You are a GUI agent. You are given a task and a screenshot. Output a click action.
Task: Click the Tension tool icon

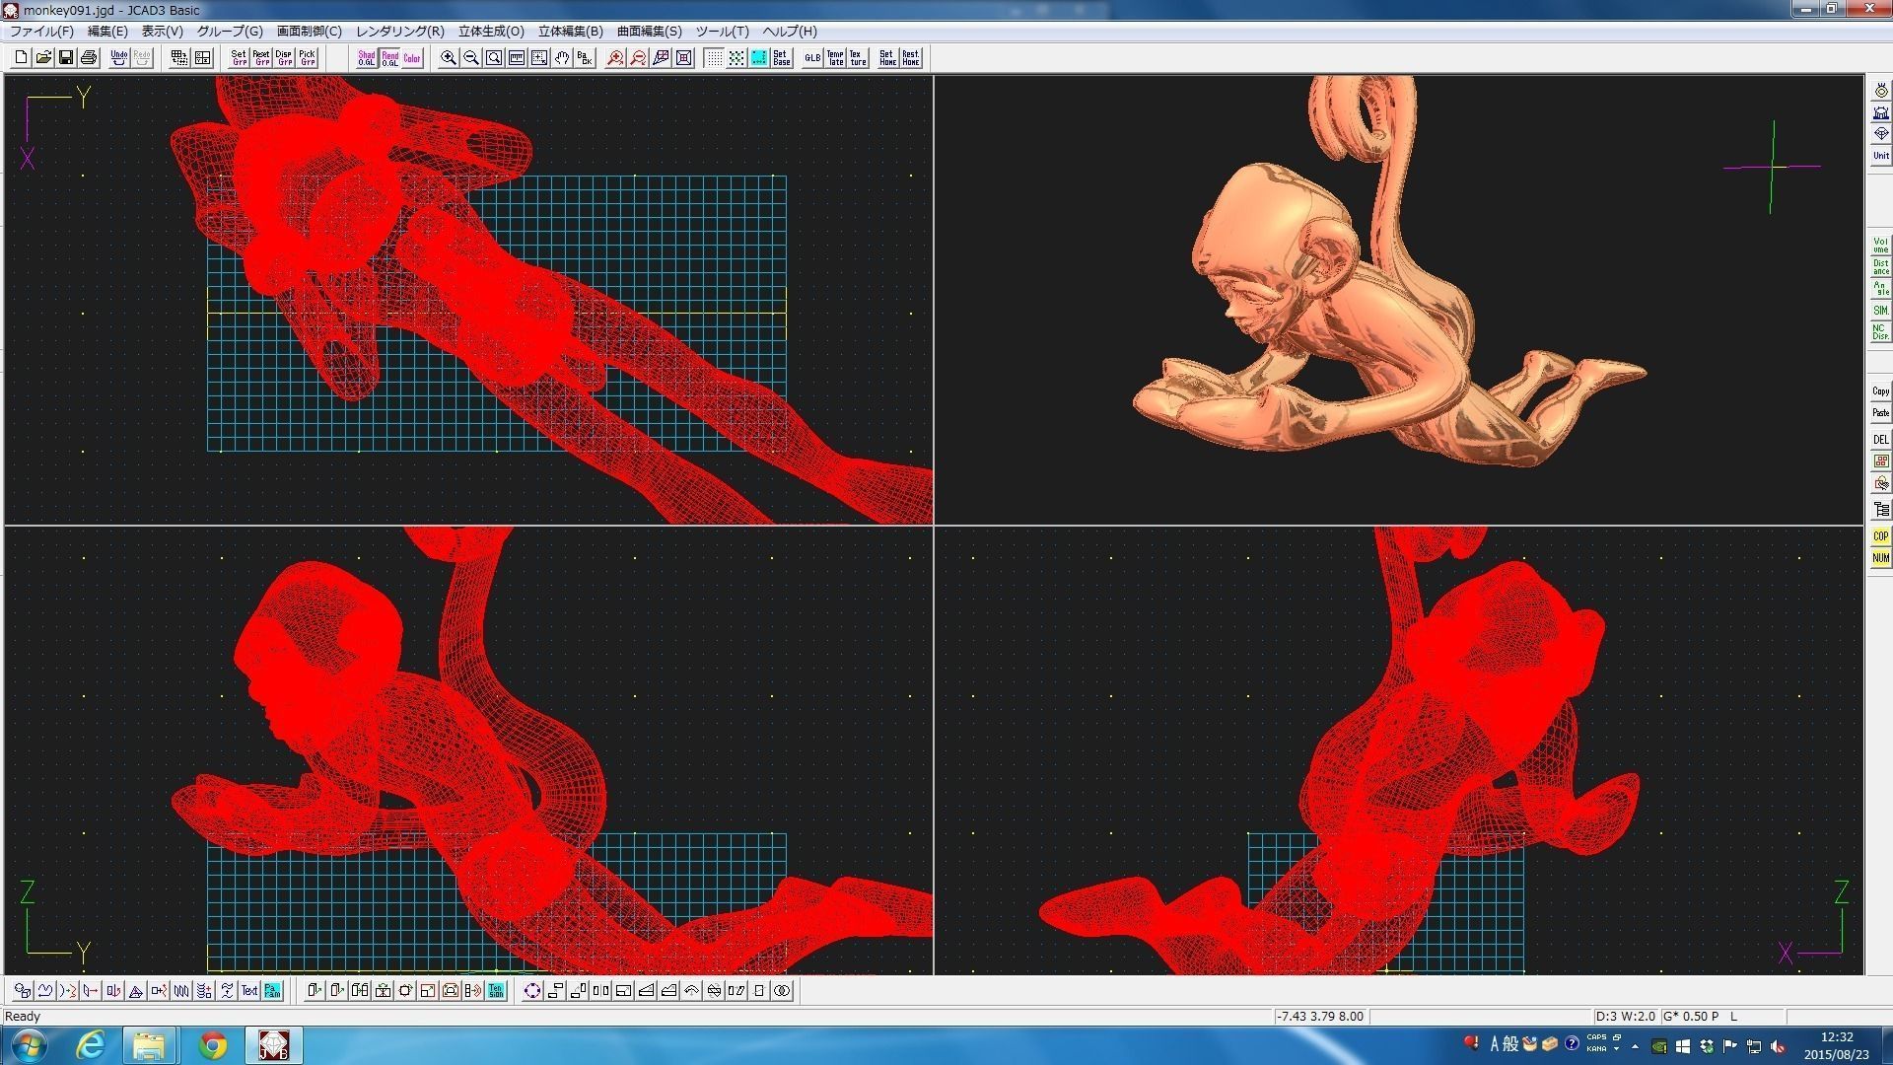496,991
